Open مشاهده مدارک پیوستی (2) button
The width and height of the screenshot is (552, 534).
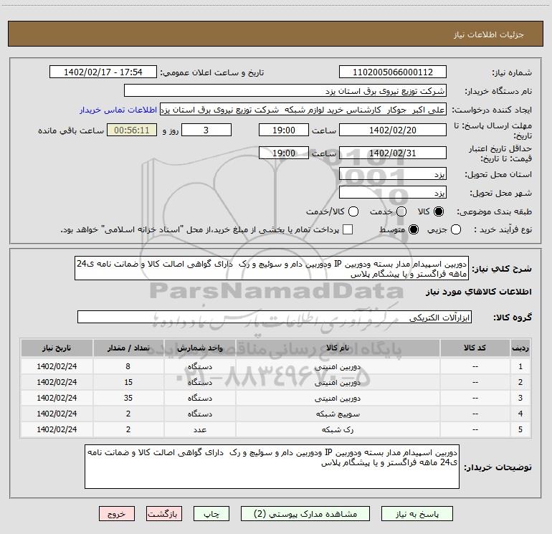[305, 514]
